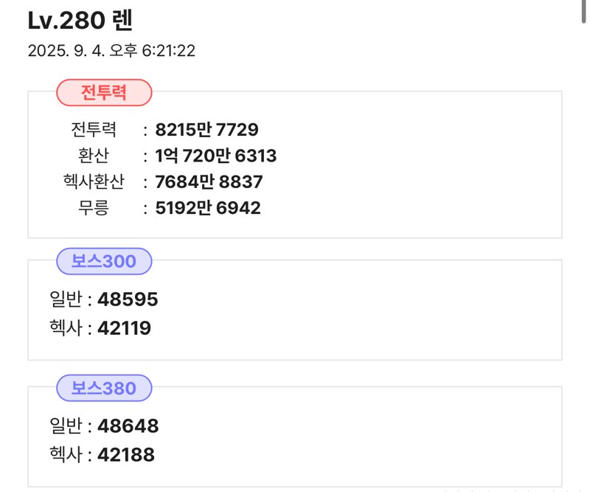The width and height of the screenshot is (590, 492).
Task: Click the 헥사환산 row label
Action: 94,181
